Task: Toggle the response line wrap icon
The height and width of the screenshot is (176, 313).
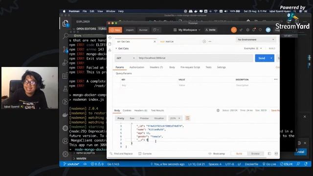Action: (x=187, y=118)
